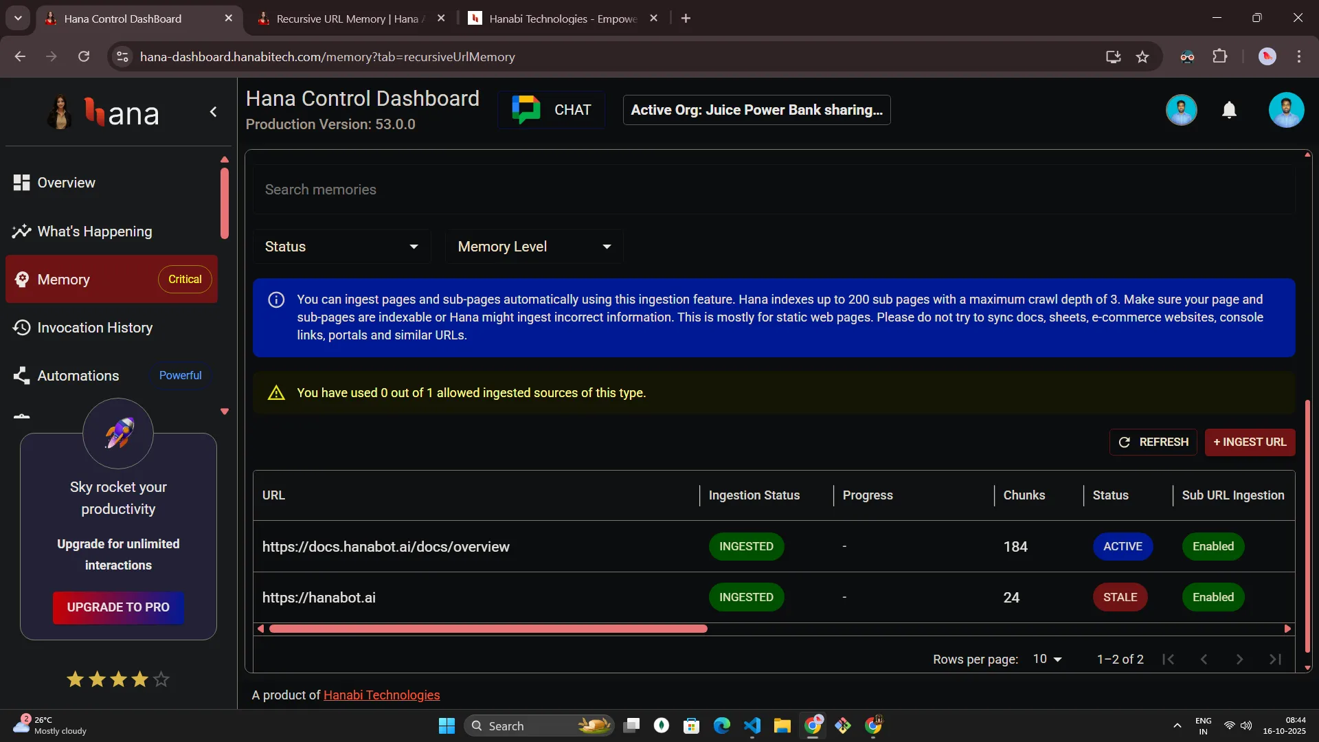
Task: Toggle Enabled chip for hanabot.ai row
Action: [1213, 598]
